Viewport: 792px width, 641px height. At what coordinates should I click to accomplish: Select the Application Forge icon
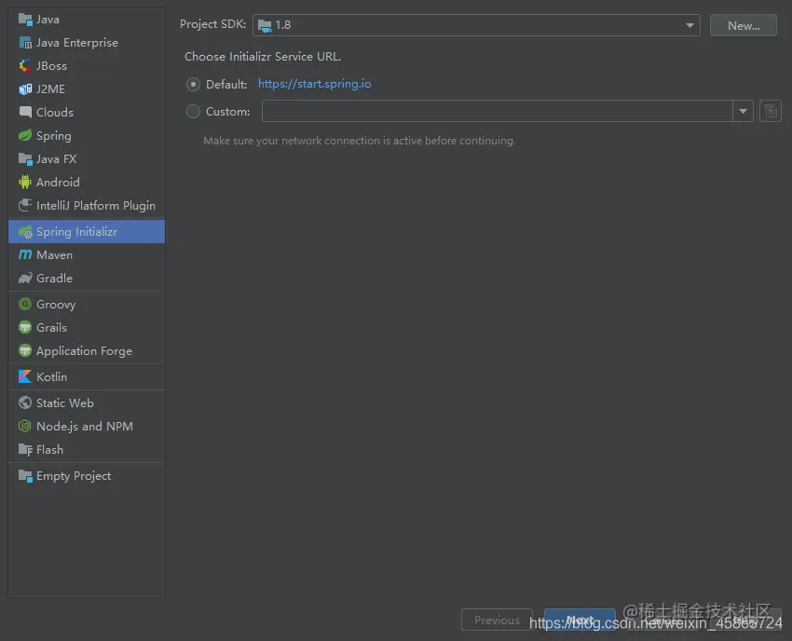(25, 350)
